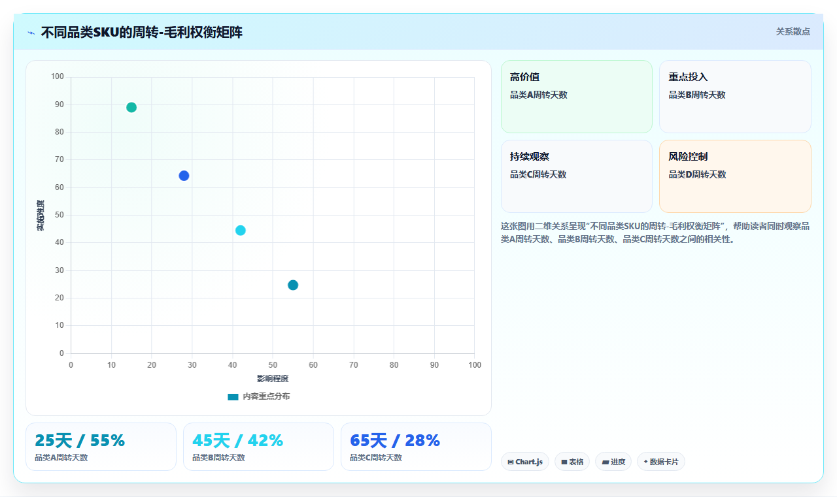Toggle the 内容重点分布 legend color box

tap(233, 396)
